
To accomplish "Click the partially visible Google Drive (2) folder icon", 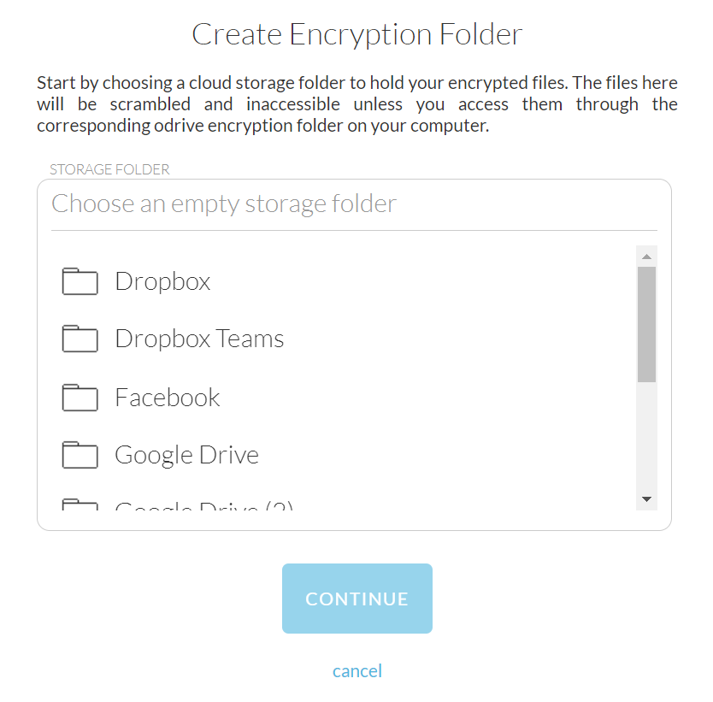I will pyautogui.click(x=80, y=505).
